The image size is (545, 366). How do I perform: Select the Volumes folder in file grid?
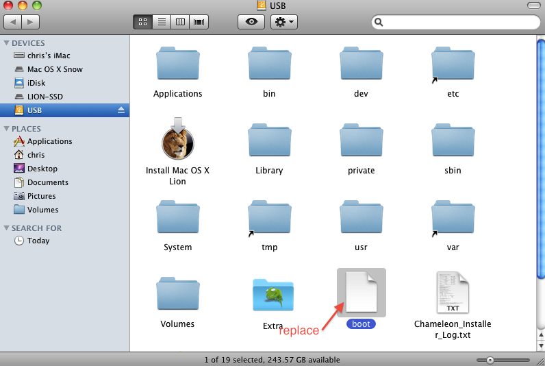tap(177, 294)
